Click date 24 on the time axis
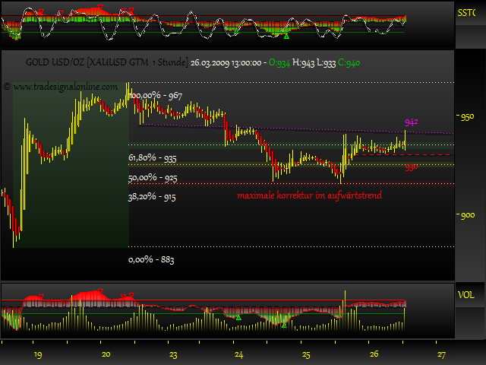 click(x=238, y=354)
